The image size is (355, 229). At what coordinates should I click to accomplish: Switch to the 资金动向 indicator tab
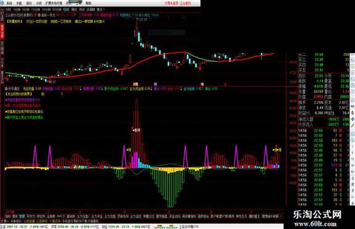(x=175, y=216)
